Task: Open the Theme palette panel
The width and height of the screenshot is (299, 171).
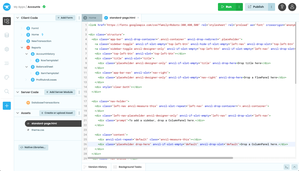Action: (7, 77)
